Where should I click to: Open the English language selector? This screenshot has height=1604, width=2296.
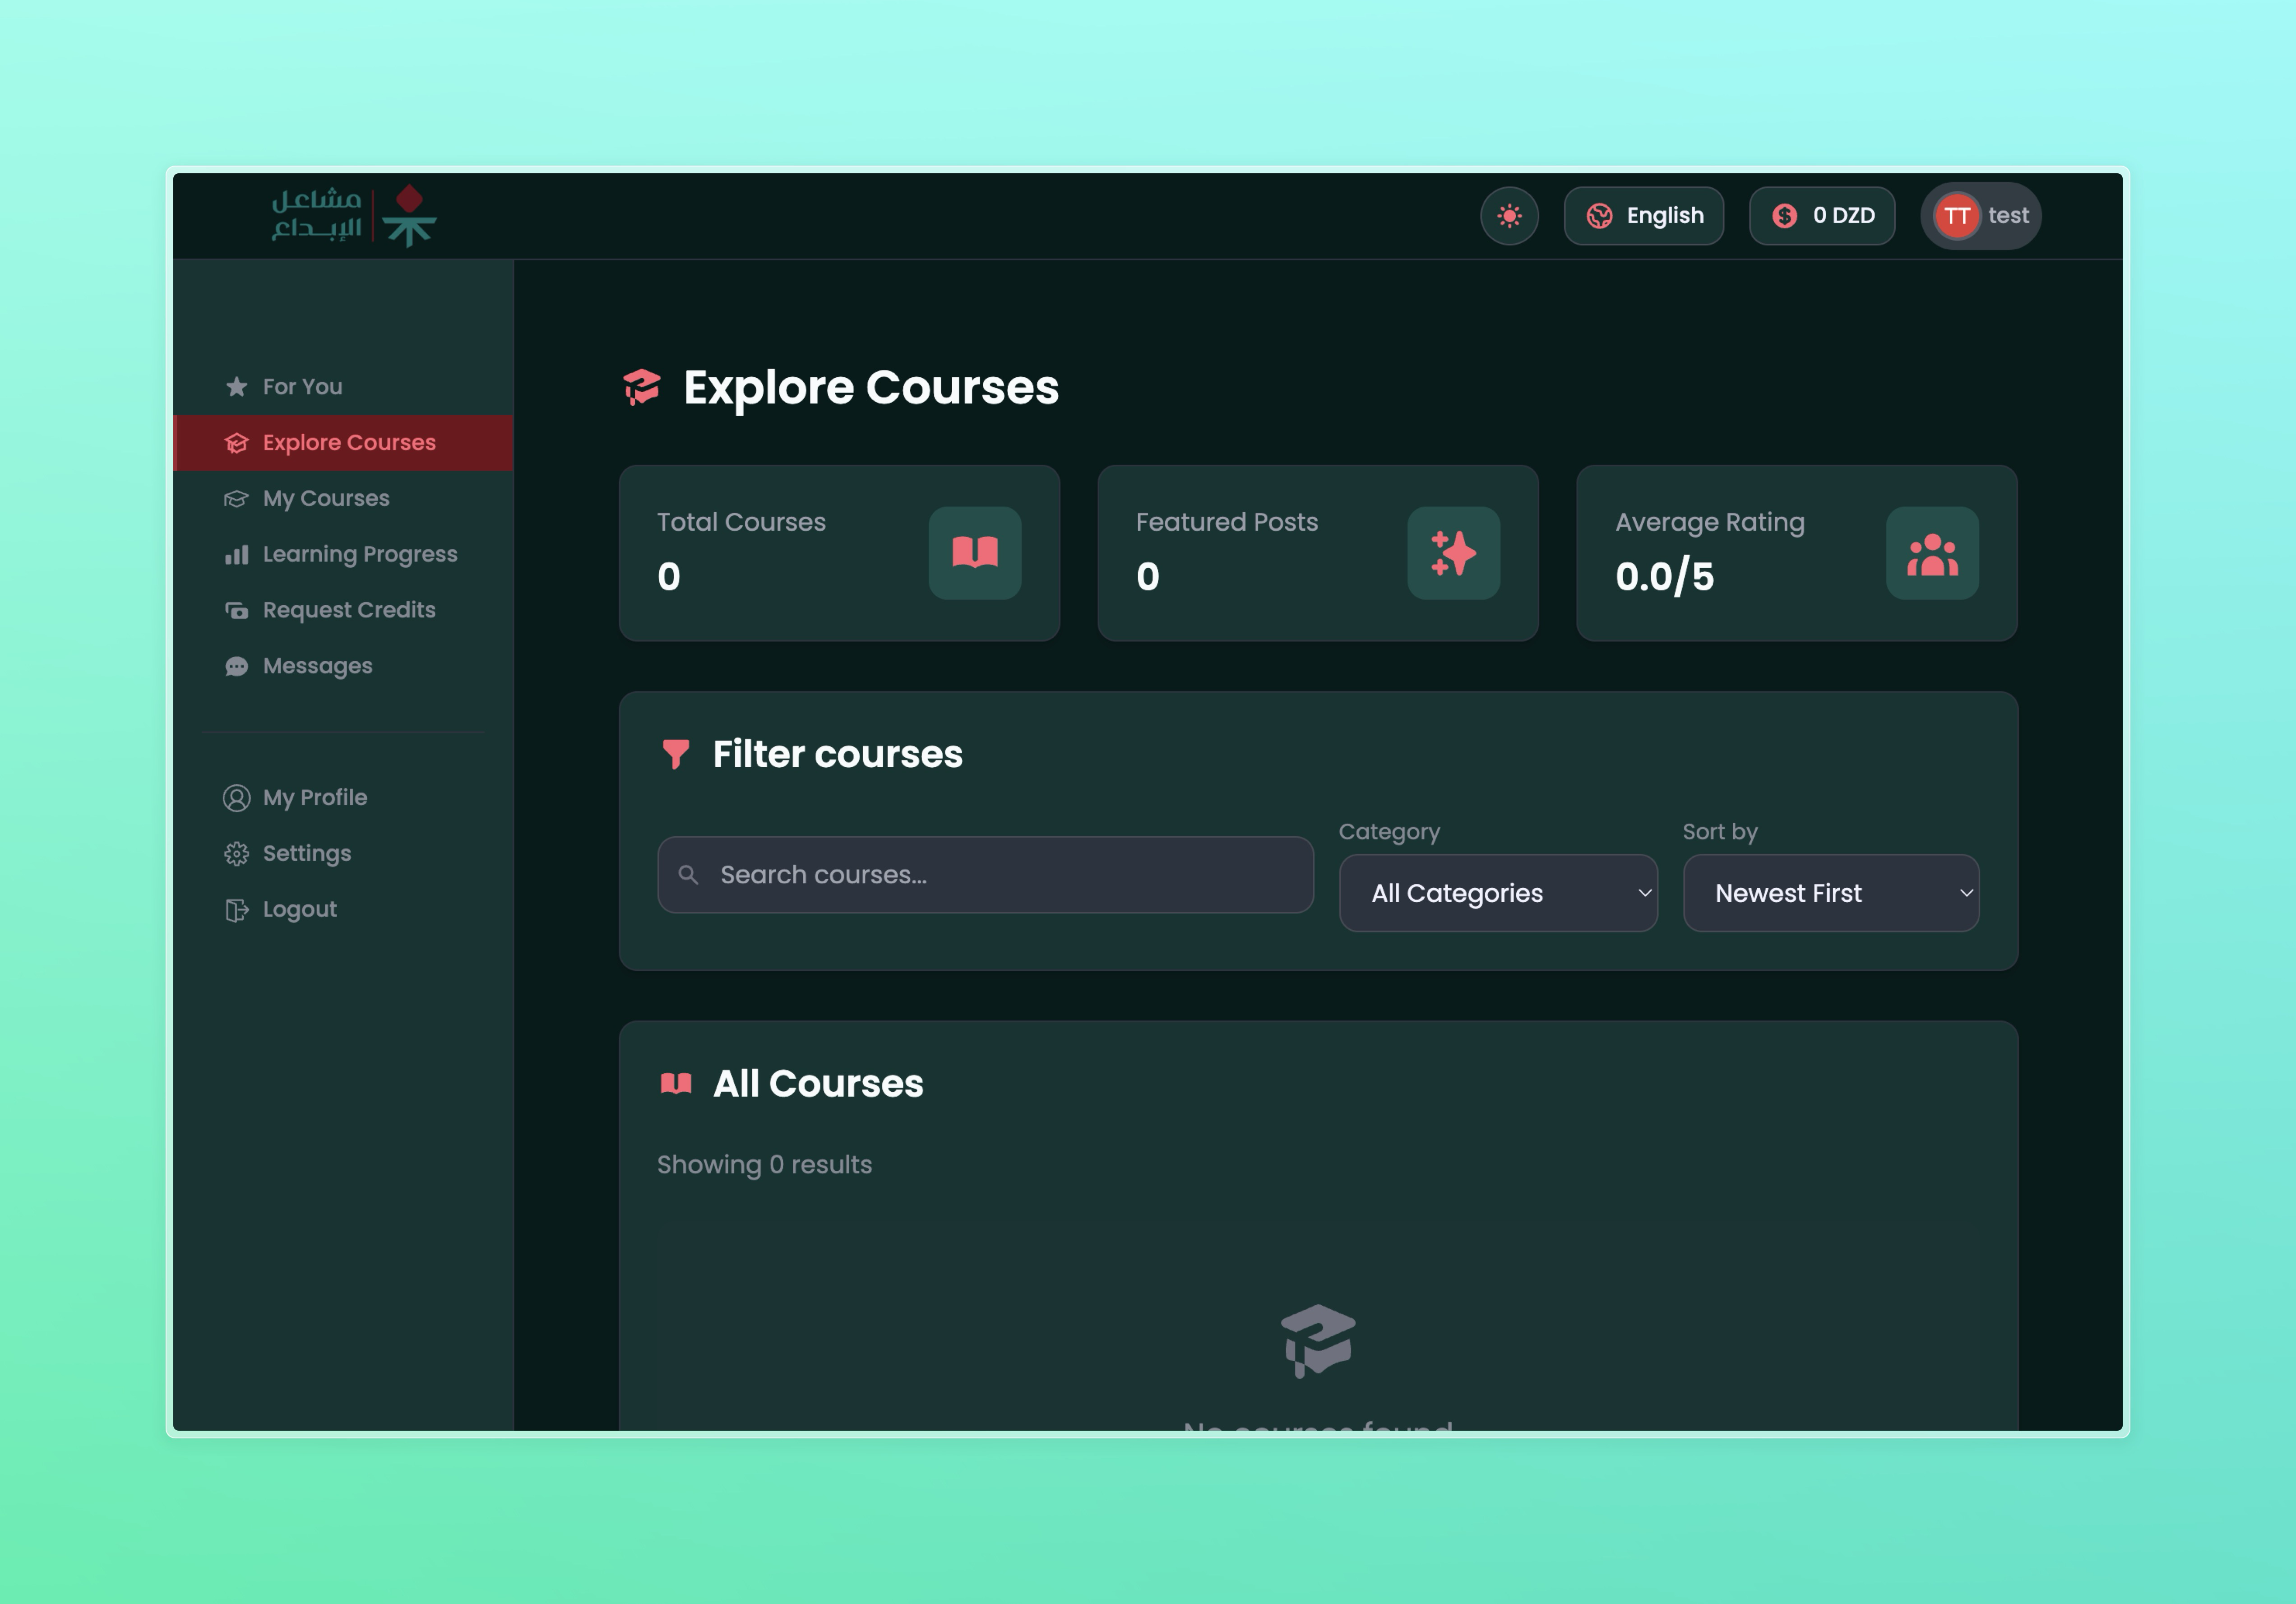(x=1643, y=216)
